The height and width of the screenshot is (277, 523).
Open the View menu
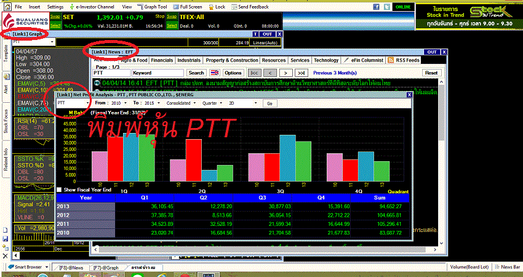point(127,7)
